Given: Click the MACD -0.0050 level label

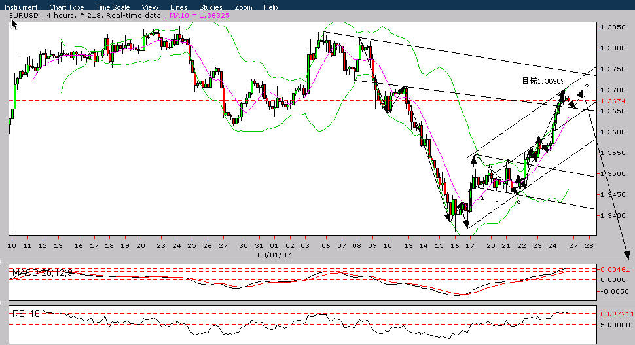Looking at the screenshot, I should [613, 291].
